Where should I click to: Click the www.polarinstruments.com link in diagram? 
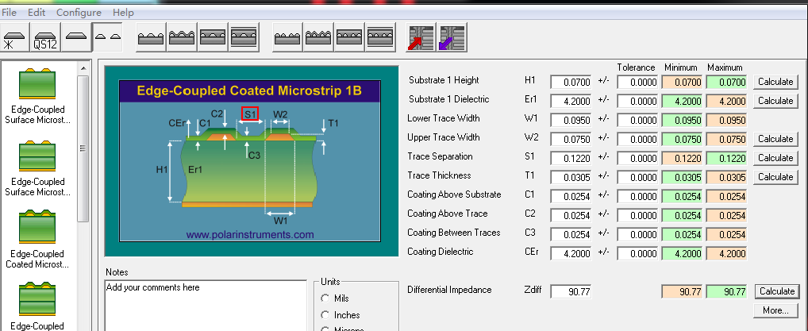pyautogui.click(x=250, y=235)
